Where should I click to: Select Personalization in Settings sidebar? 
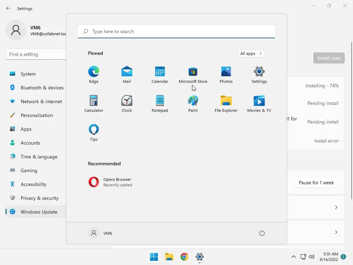36,115
